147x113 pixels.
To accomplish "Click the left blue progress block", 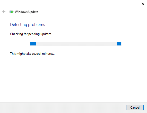I will 33,44.
